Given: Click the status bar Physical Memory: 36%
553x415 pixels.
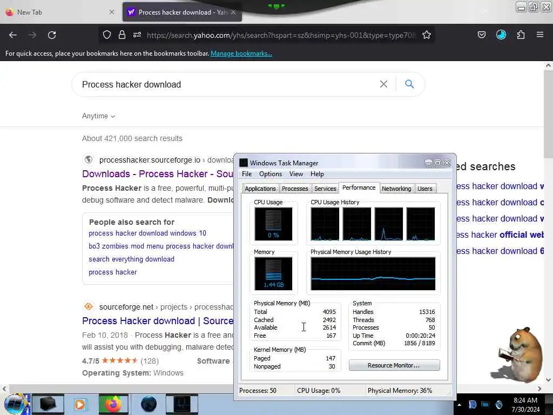Looking at the screenshot, I should coord(400,391).
